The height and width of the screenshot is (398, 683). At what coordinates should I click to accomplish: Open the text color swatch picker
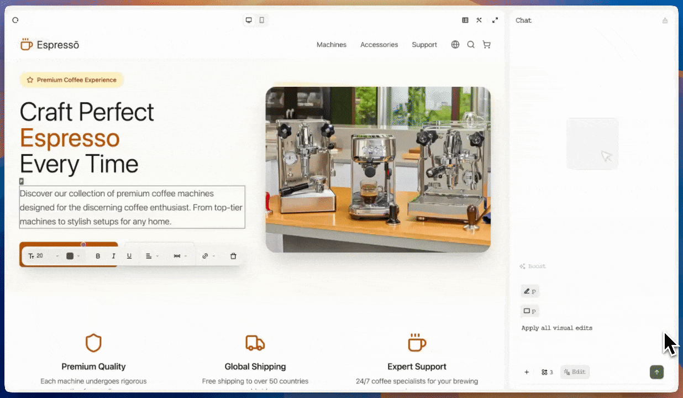point(70,255)
